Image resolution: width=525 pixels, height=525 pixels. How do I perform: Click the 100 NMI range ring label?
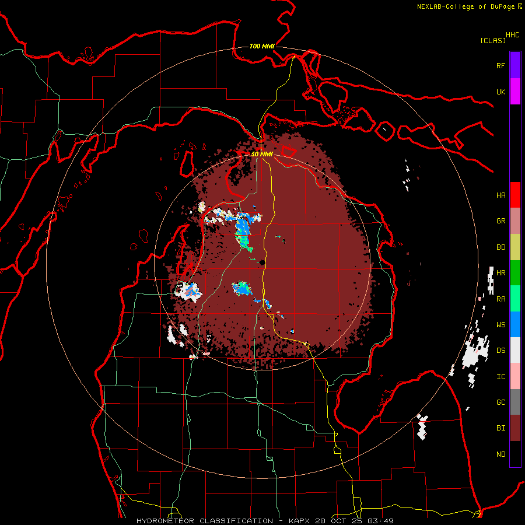click(262, 46)
